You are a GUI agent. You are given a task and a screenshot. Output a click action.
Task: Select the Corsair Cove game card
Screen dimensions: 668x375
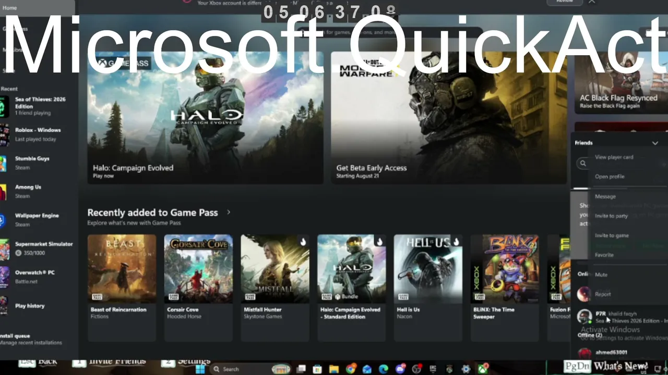pyautogui.click(x=198, y=287)
